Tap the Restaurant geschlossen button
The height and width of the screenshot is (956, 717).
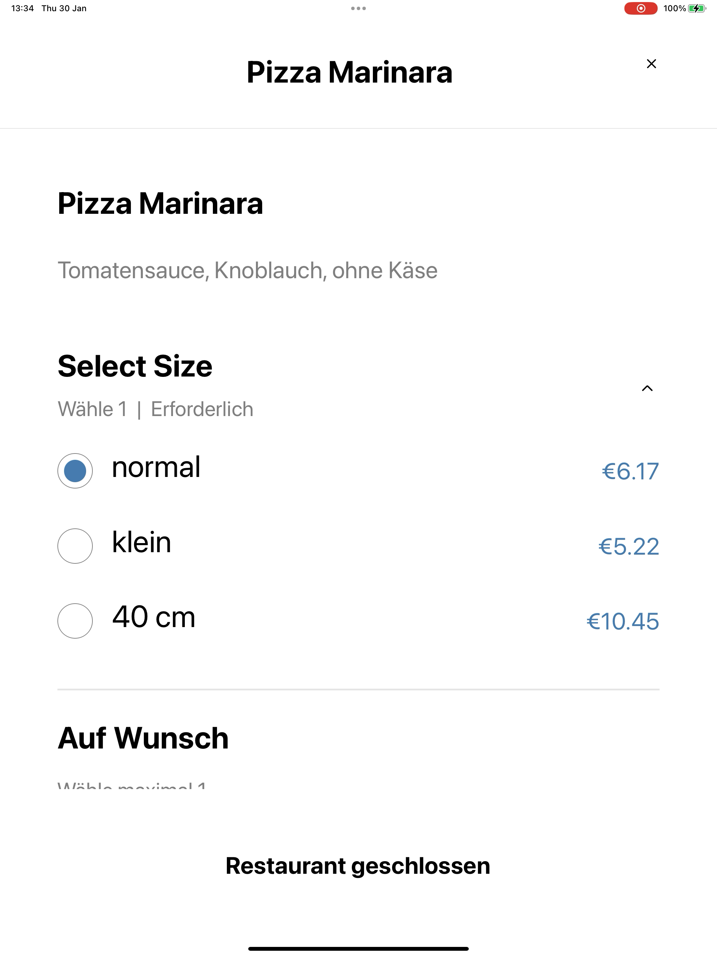(x=358, y=866)
